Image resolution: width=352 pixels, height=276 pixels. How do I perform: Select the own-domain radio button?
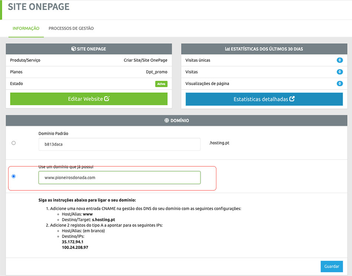coord(14,176)
